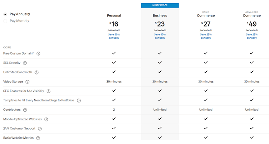This screenshot has width=269, height=144.
Task: Click the Most Popular banner
Action: 160,5
